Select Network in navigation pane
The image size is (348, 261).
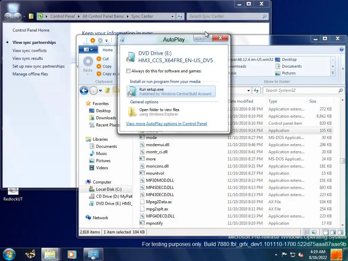(x=97, y=218)
